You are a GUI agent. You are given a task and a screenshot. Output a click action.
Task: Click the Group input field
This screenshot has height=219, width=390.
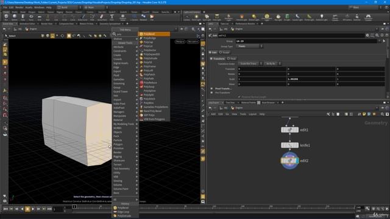307,41
